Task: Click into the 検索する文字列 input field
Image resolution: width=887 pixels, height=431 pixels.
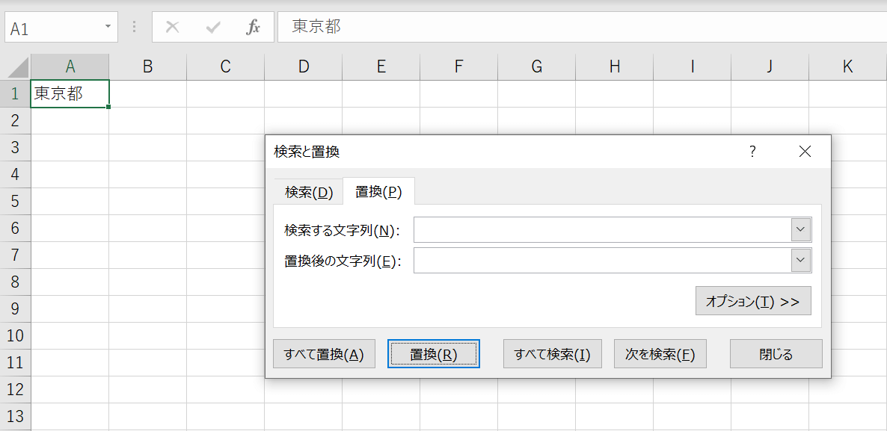Action: pos(602,230)
